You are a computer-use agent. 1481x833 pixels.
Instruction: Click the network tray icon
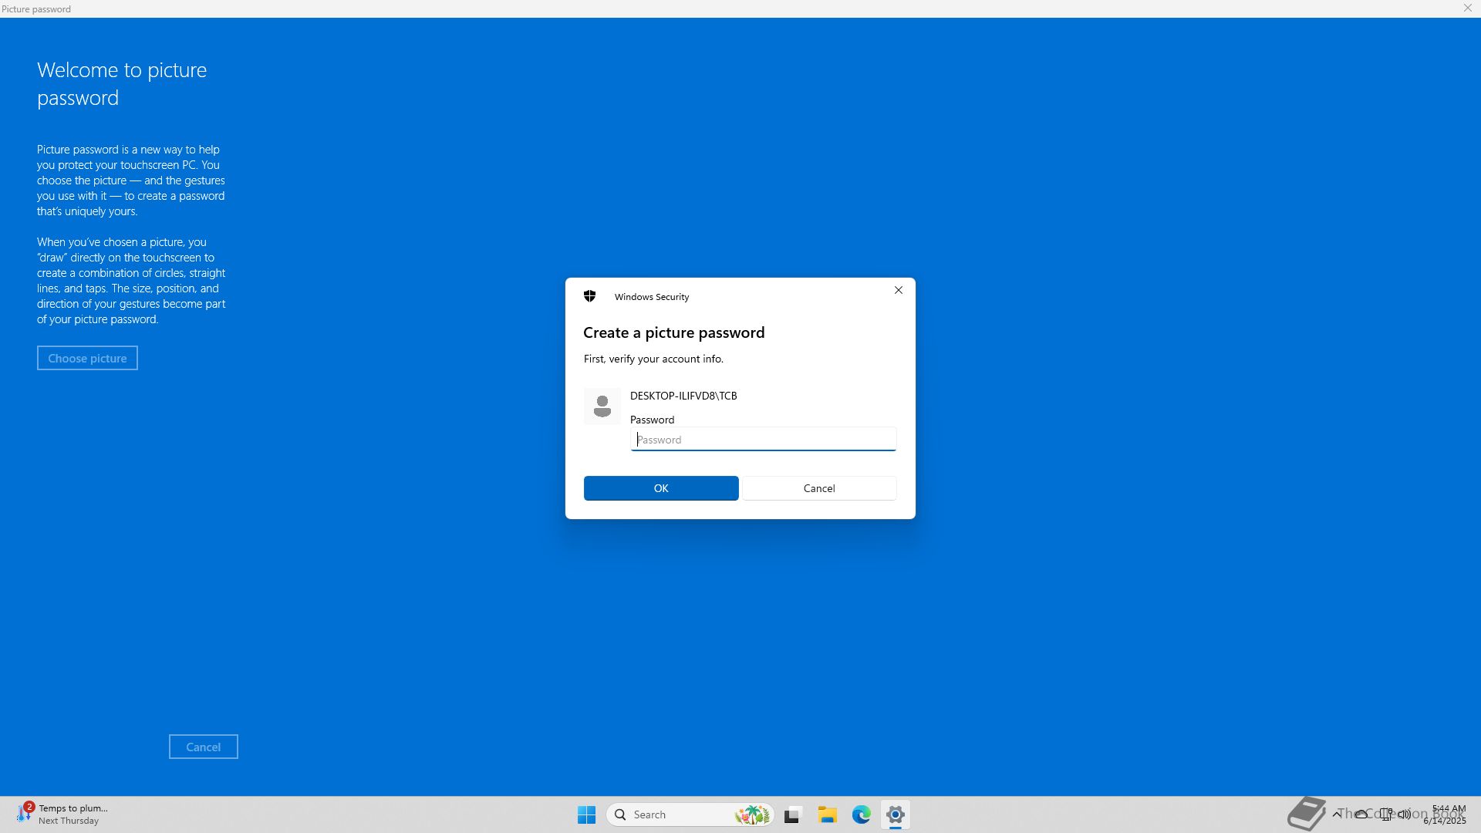point(1386,814)
